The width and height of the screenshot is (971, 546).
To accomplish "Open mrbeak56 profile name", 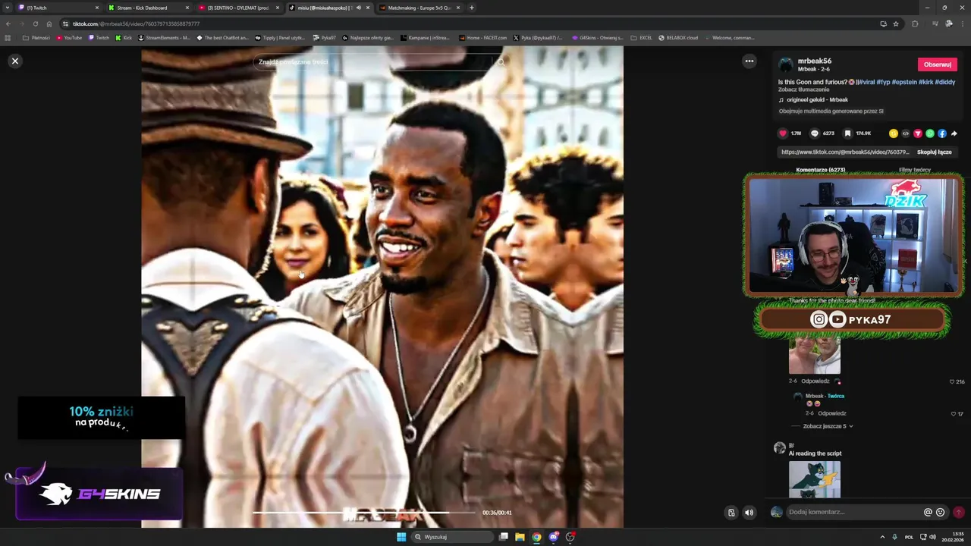I will 815,61.
